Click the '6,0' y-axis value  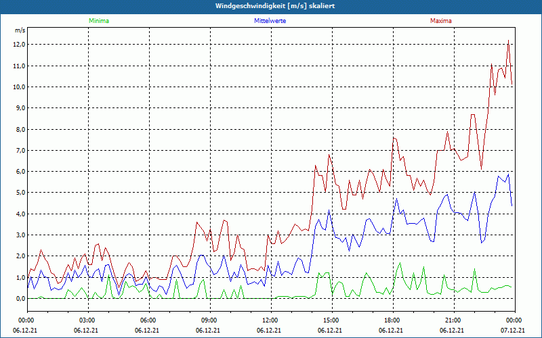pos(21,172)
